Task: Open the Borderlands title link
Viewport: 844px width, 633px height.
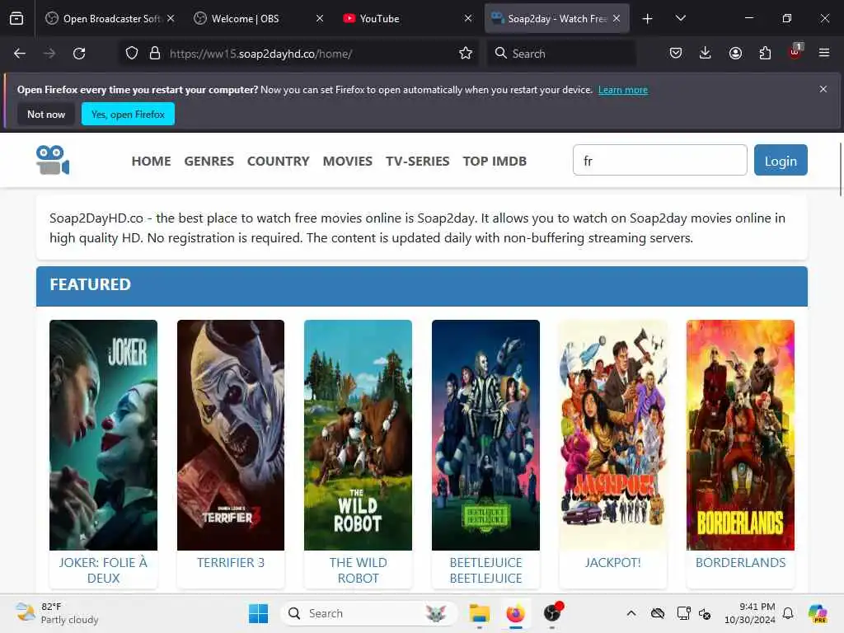Action: click(x=741, y=562)
